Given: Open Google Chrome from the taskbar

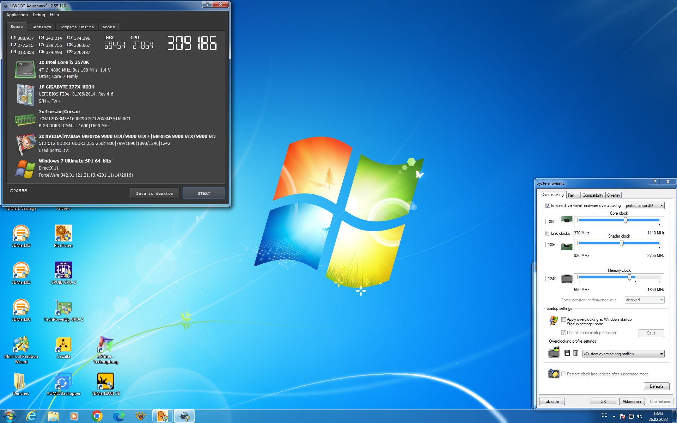Looking at the screenshot, I should [97, 416].
